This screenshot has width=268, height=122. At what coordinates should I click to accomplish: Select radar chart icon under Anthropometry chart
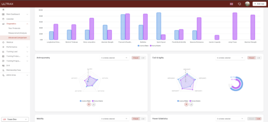click(x=89, y=104)
